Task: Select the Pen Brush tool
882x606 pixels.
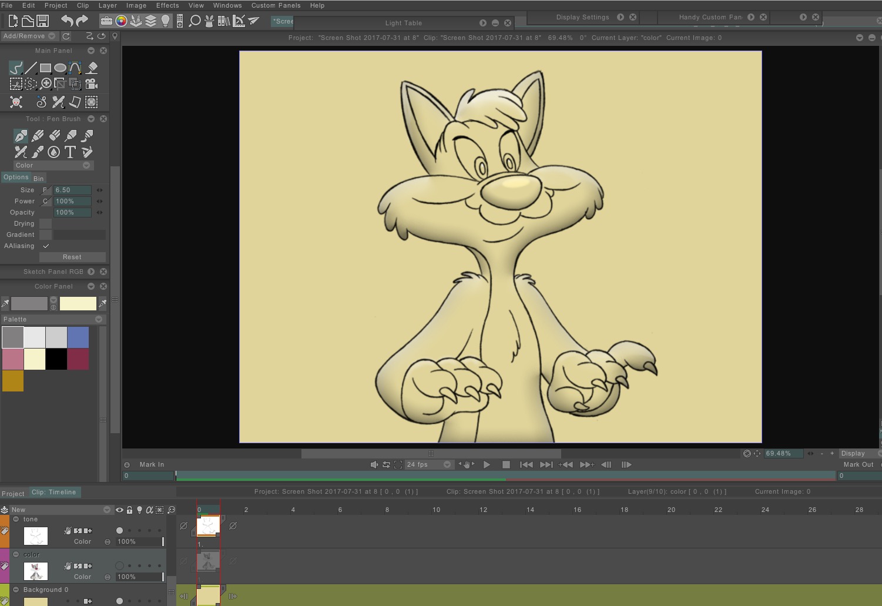Action: (x=21, y=136)
